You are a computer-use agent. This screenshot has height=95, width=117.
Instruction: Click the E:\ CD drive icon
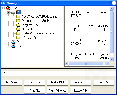(13, 46)
